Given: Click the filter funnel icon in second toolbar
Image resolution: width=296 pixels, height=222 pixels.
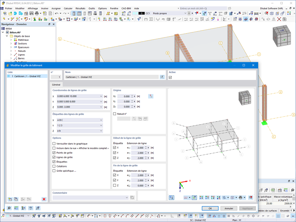Looking at the screenshot, I should pyautogui.click(x=139, y=19).
